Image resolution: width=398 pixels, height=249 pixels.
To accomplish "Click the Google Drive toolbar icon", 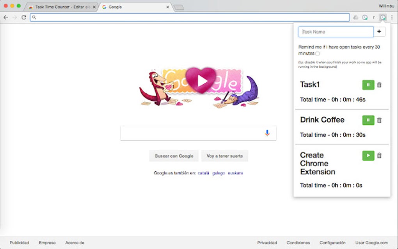I will tap(355, 17).
